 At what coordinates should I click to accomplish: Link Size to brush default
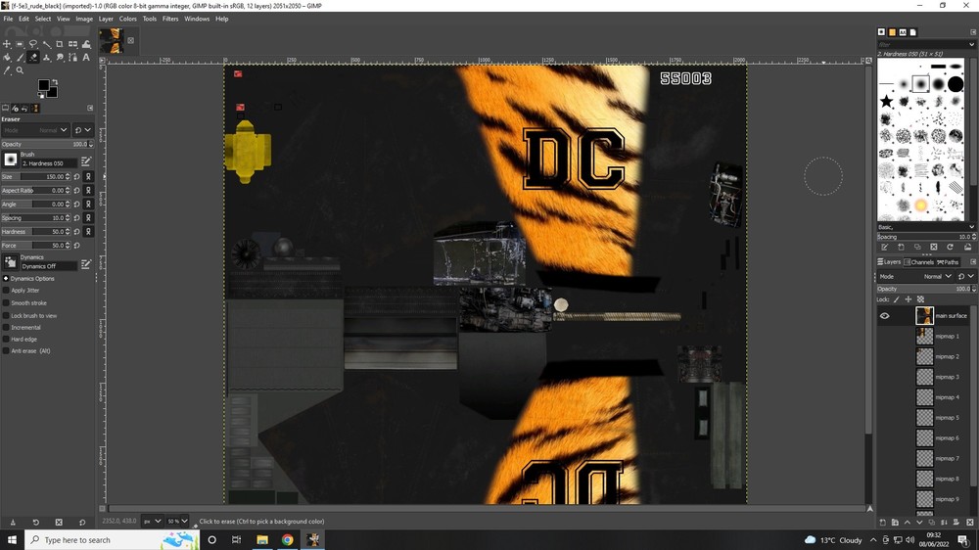(89, 177)
